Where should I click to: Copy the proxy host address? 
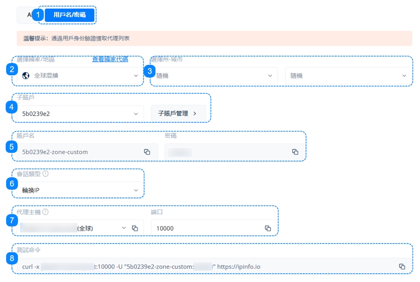point(135,228)
